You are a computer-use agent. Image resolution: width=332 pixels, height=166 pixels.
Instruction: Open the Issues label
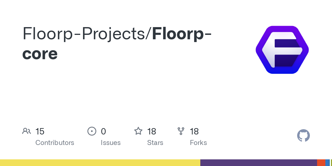(111, 143)
